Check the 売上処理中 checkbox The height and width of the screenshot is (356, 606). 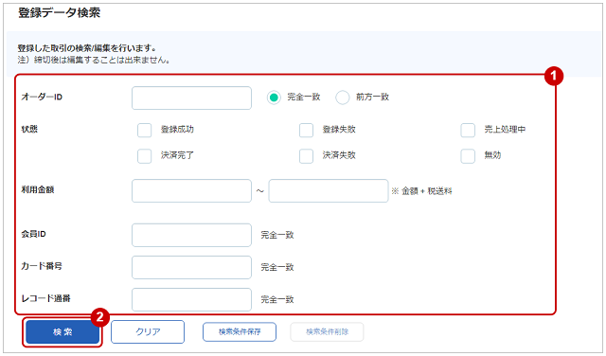[x=468, y=131]
